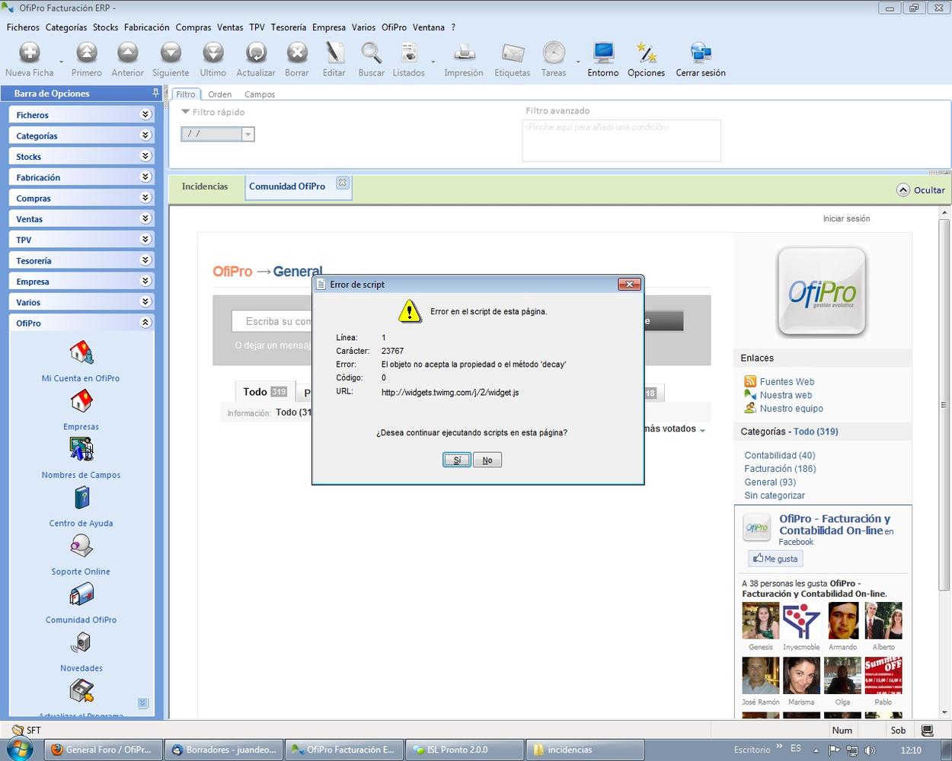Click the Entorno monitor icon
This screenshot has height=761, width=952.
click(x=603, y=53)
